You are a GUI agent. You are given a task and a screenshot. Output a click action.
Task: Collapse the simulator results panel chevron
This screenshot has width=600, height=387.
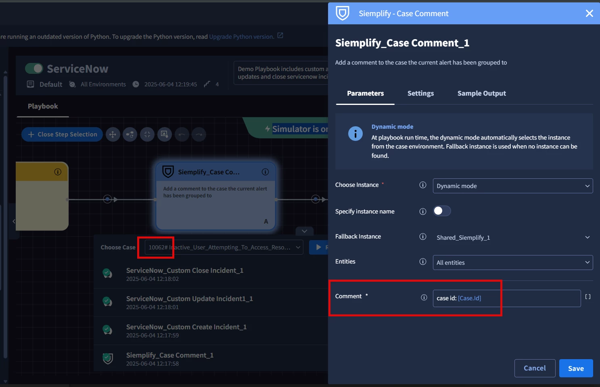pos(305,231)
